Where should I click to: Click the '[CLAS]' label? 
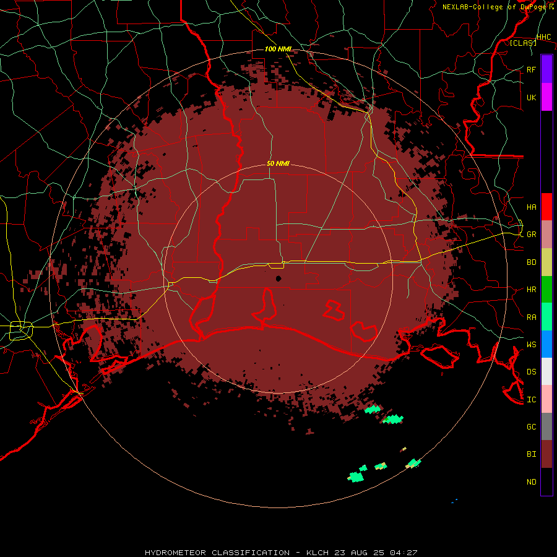(523, 43)
